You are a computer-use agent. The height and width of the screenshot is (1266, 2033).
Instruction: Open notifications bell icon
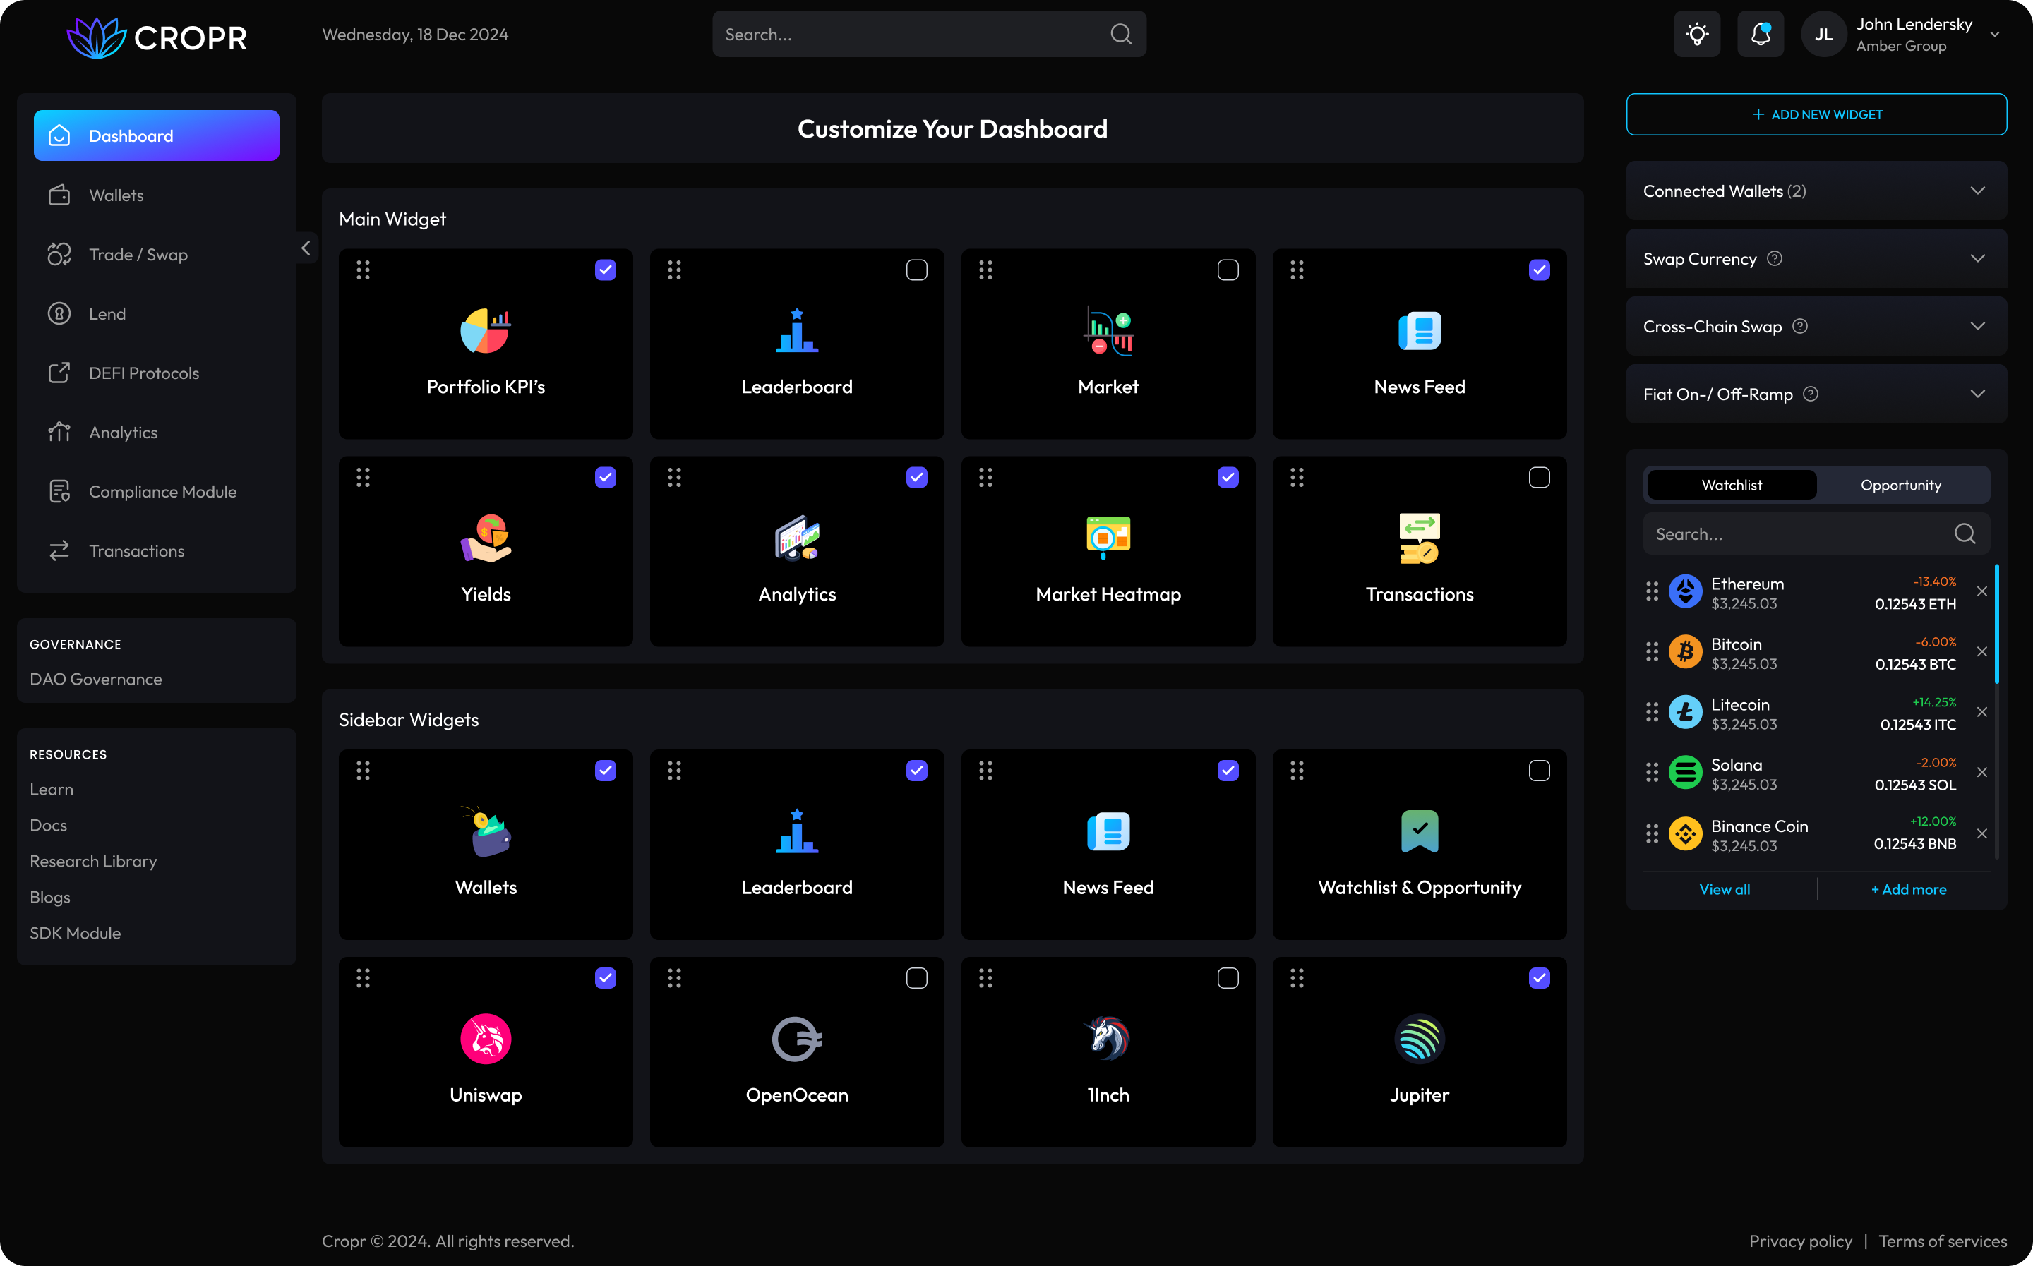(x=1760, y=35)
